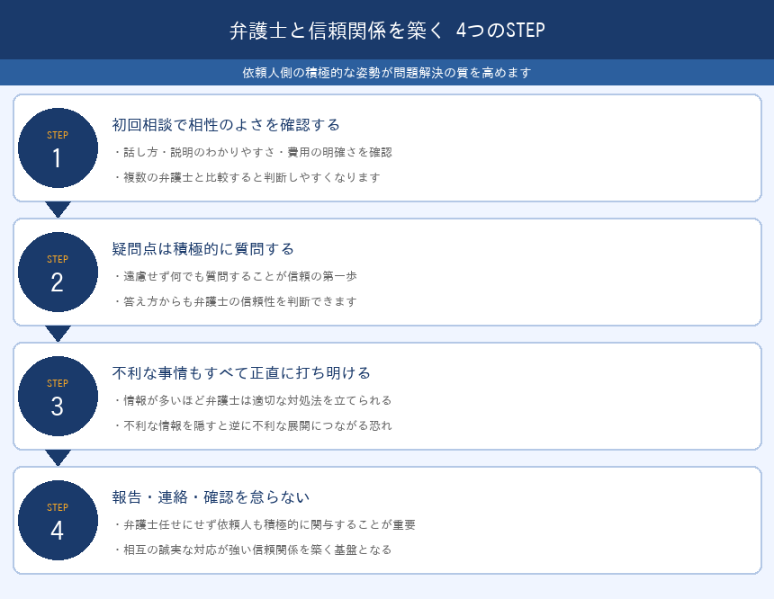The image size is (774, 599).
Task: Select the heading 疑問点は積極的に質問する
Action: coord(203,248)
